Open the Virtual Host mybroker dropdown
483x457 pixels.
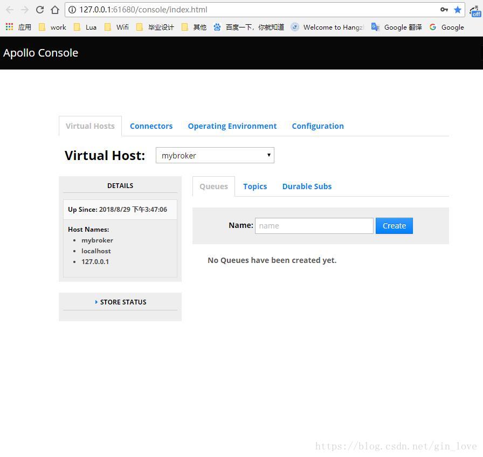coord(215,155)
